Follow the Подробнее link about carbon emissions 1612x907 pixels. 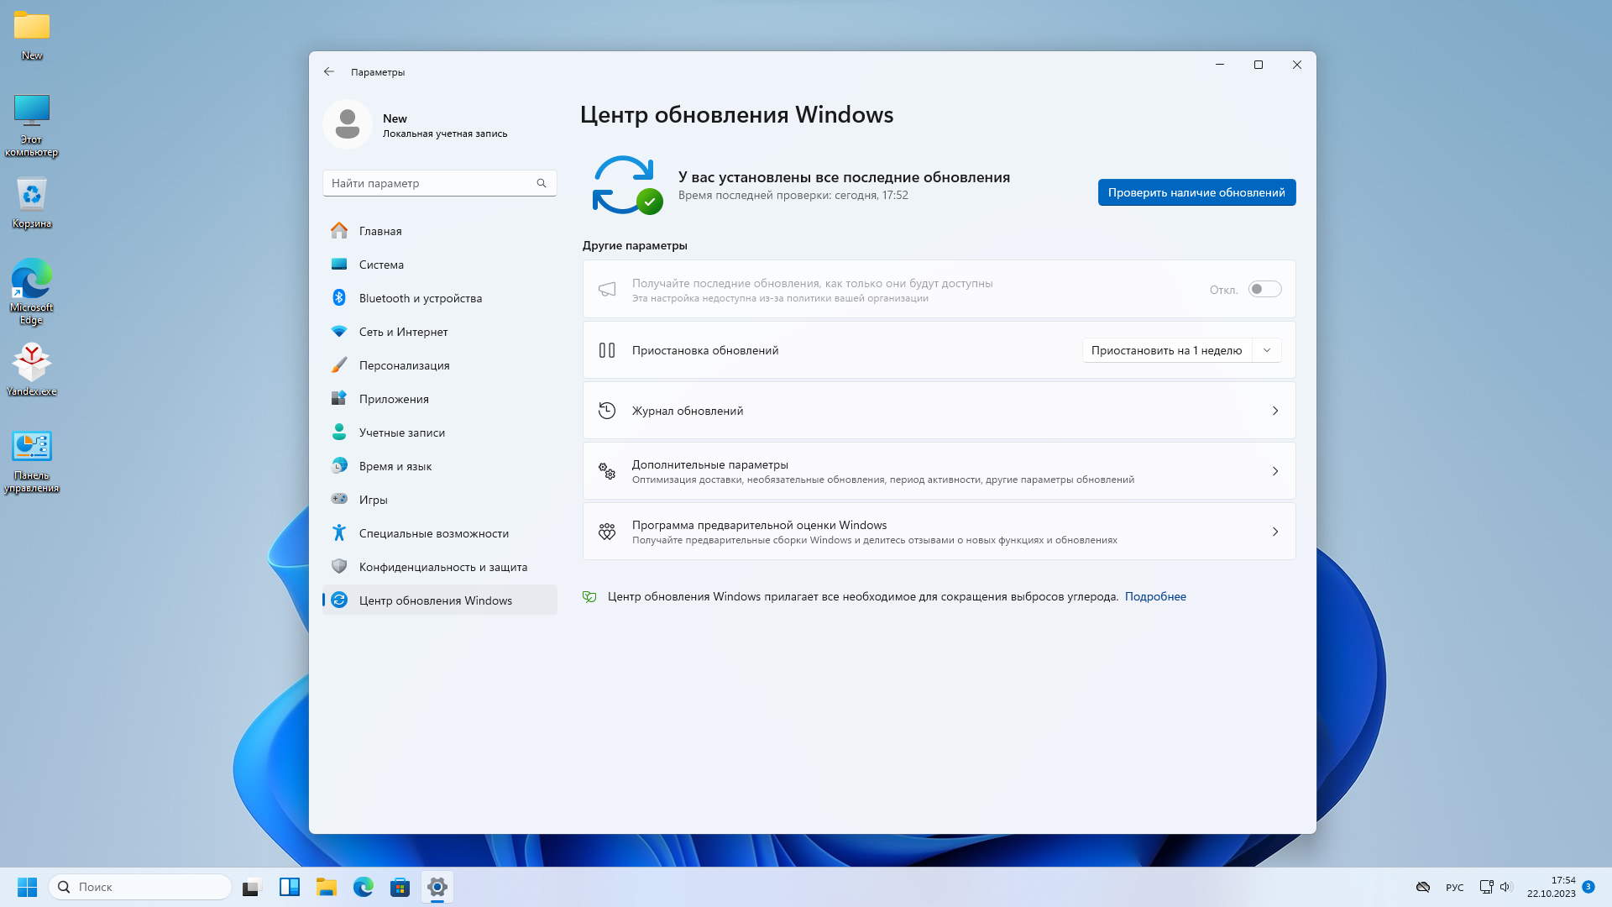[x=1154, y=596]
